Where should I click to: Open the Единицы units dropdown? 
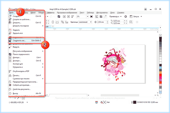pos(91,22)
